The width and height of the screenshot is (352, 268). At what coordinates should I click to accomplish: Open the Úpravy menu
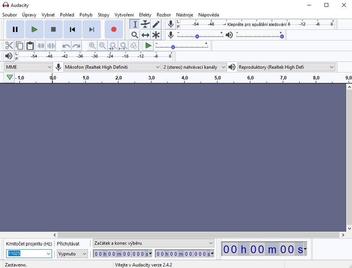coord(29,15)
